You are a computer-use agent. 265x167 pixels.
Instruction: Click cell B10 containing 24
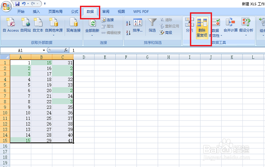[42, 113]
